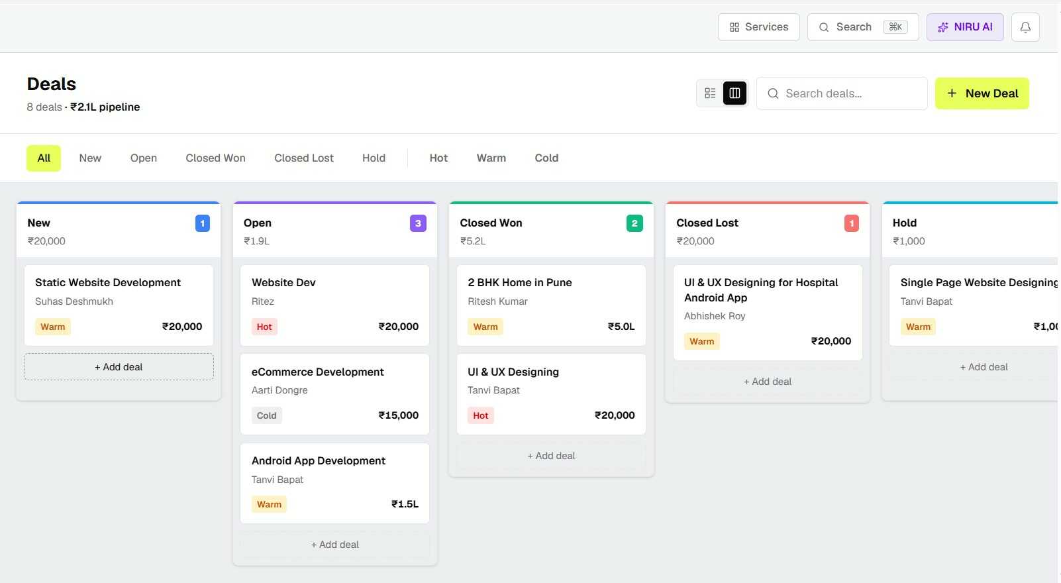Open Android App Development deal card

pyautogui.click(x=334, y=483)
